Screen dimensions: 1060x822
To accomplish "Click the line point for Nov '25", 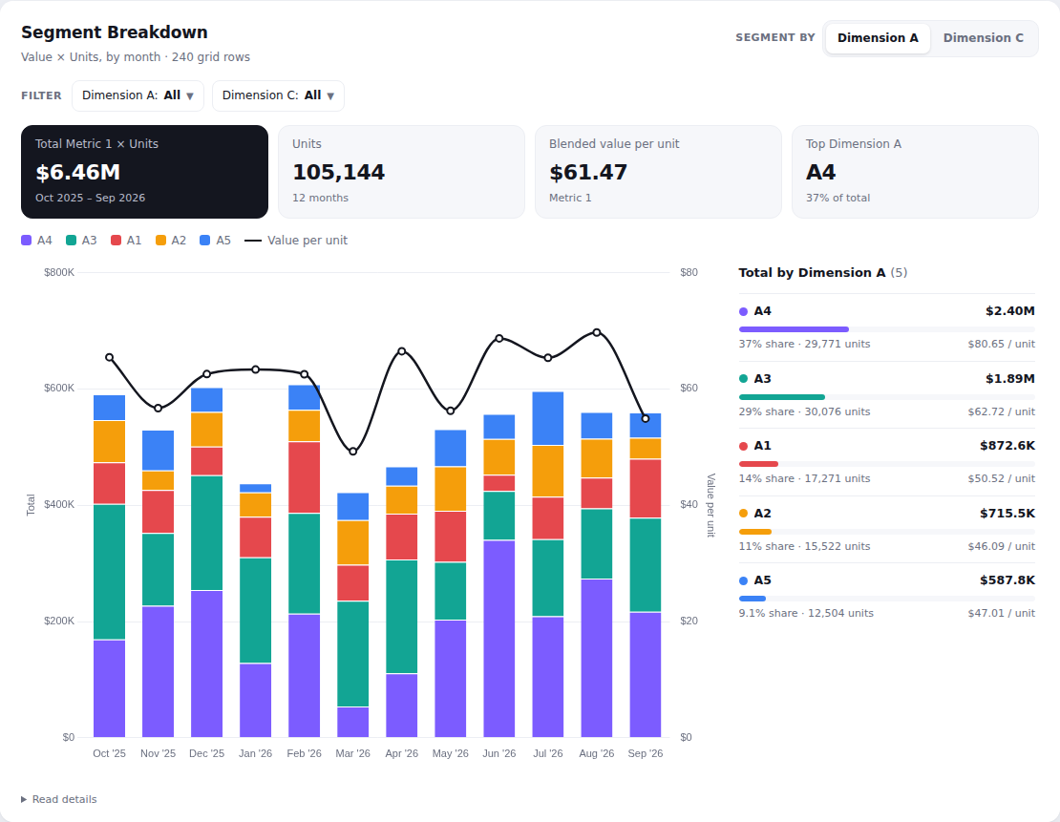I will [x=159, y=409].
